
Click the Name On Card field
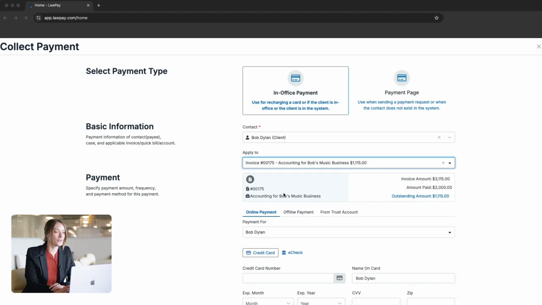pos(403,278)
